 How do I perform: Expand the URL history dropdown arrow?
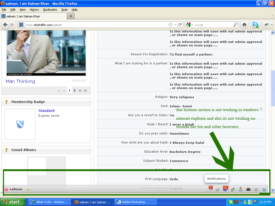[x=175, y=25]
